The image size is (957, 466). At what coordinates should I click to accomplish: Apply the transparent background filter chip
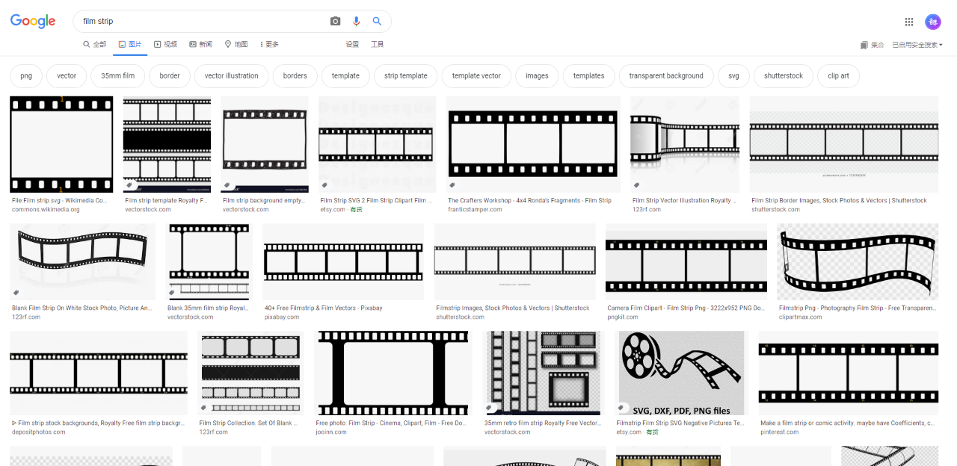point(666,75)
